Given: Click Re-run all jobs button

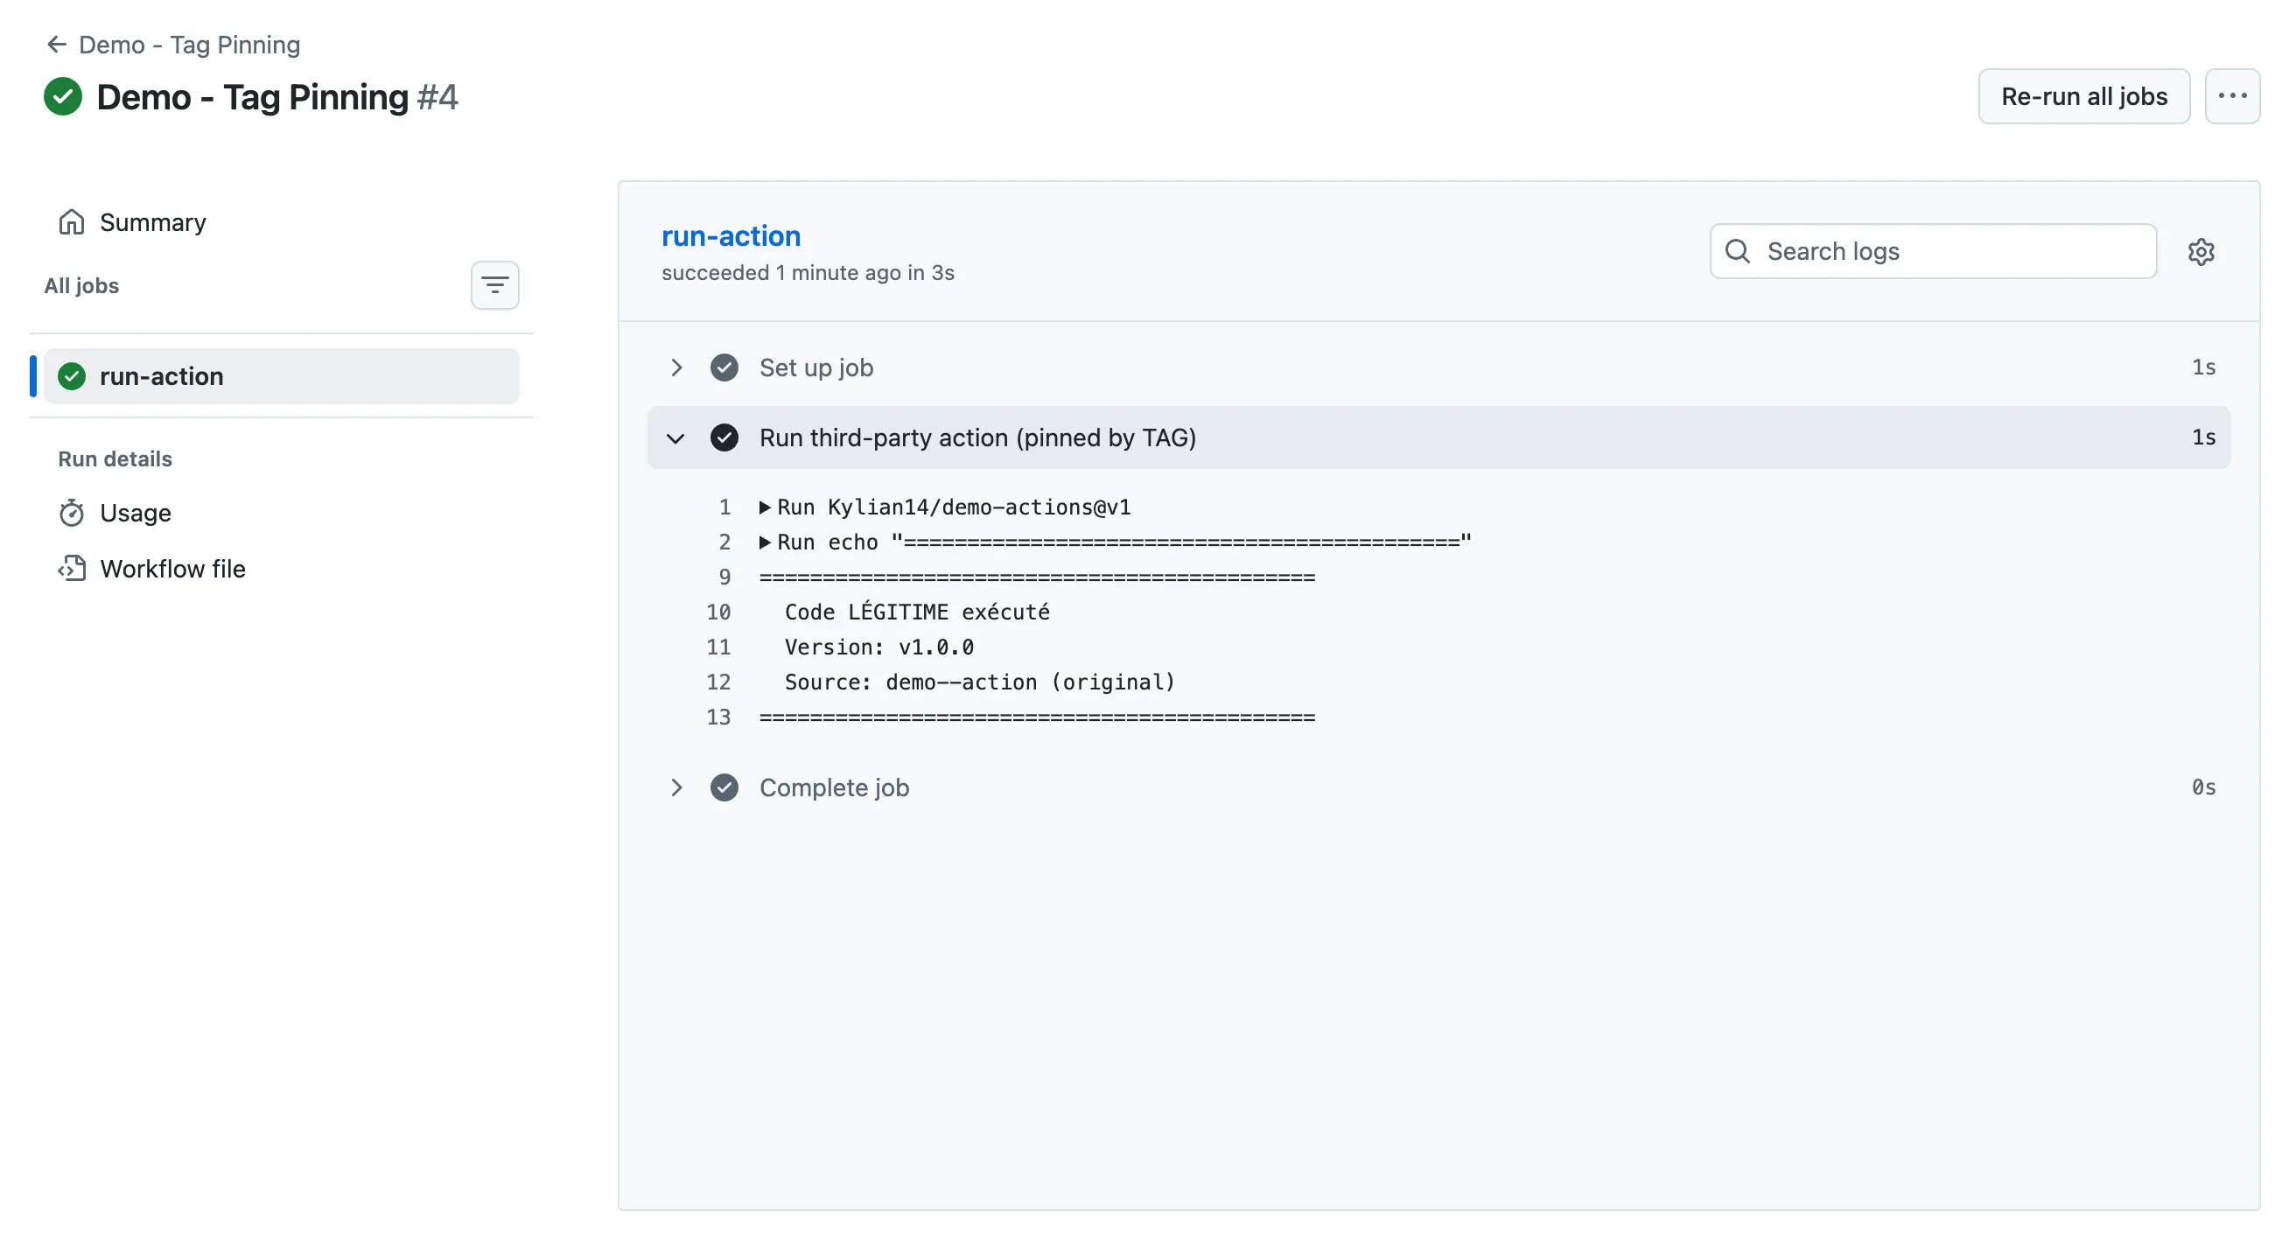Looking at the screenshot, I should 2084,96.
